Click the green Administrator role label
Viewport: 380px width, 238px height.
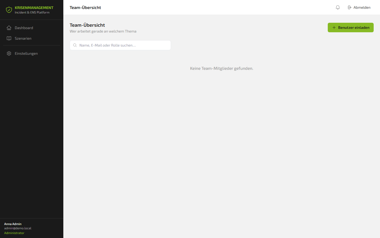click(14, 233)
